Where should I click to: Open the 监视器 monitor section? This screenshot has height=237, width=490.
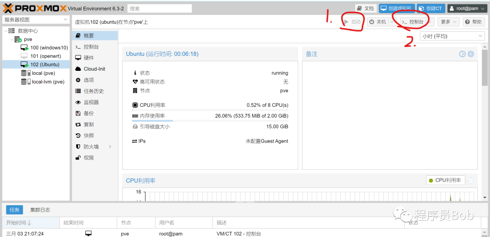pyautogui.click(x=95, y=102)
